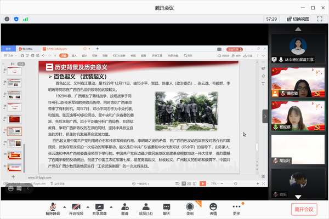Open the 插入 ribbon tab
329x219 pixels.
point(74,55)
